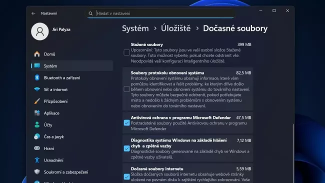Open Přizpůsobení settings label

pyautogui.click(x=56, y=101)
